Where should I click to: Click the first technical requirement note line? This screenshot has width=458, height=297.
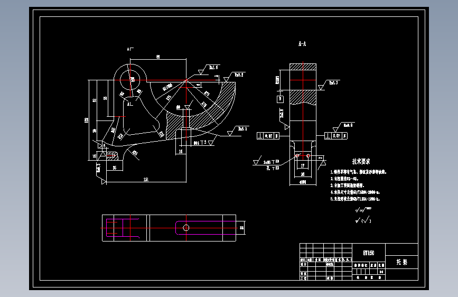(358, 172)
